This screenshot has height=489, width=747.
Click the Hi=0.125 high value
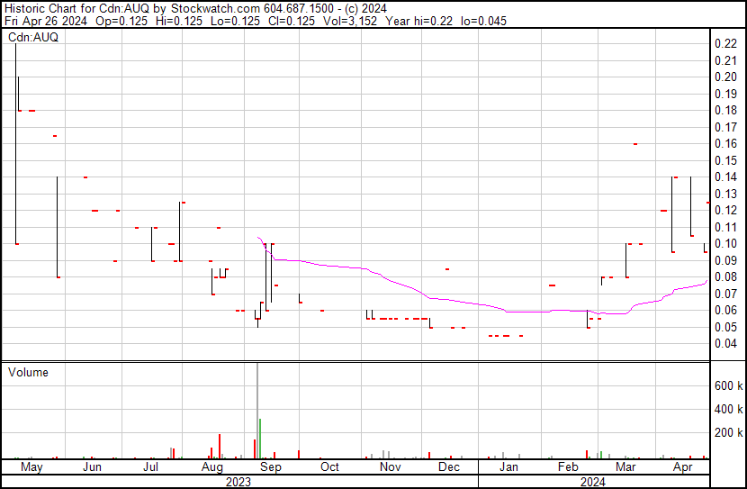point(179,21)
